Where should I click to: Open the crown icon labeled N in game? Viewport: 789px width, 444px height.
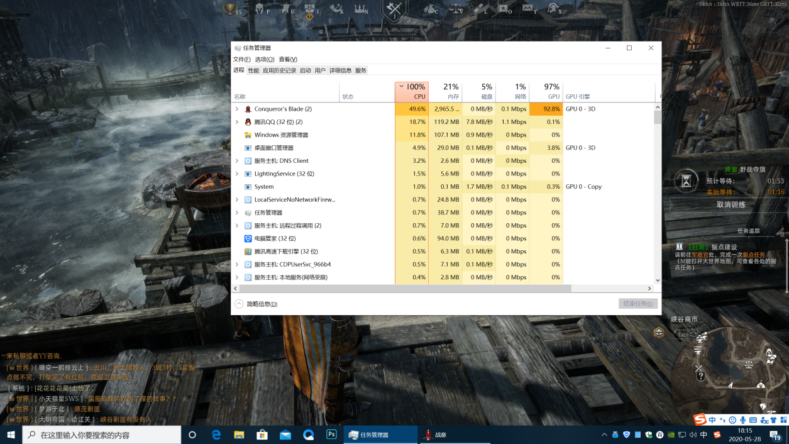(x=360, y=9)
